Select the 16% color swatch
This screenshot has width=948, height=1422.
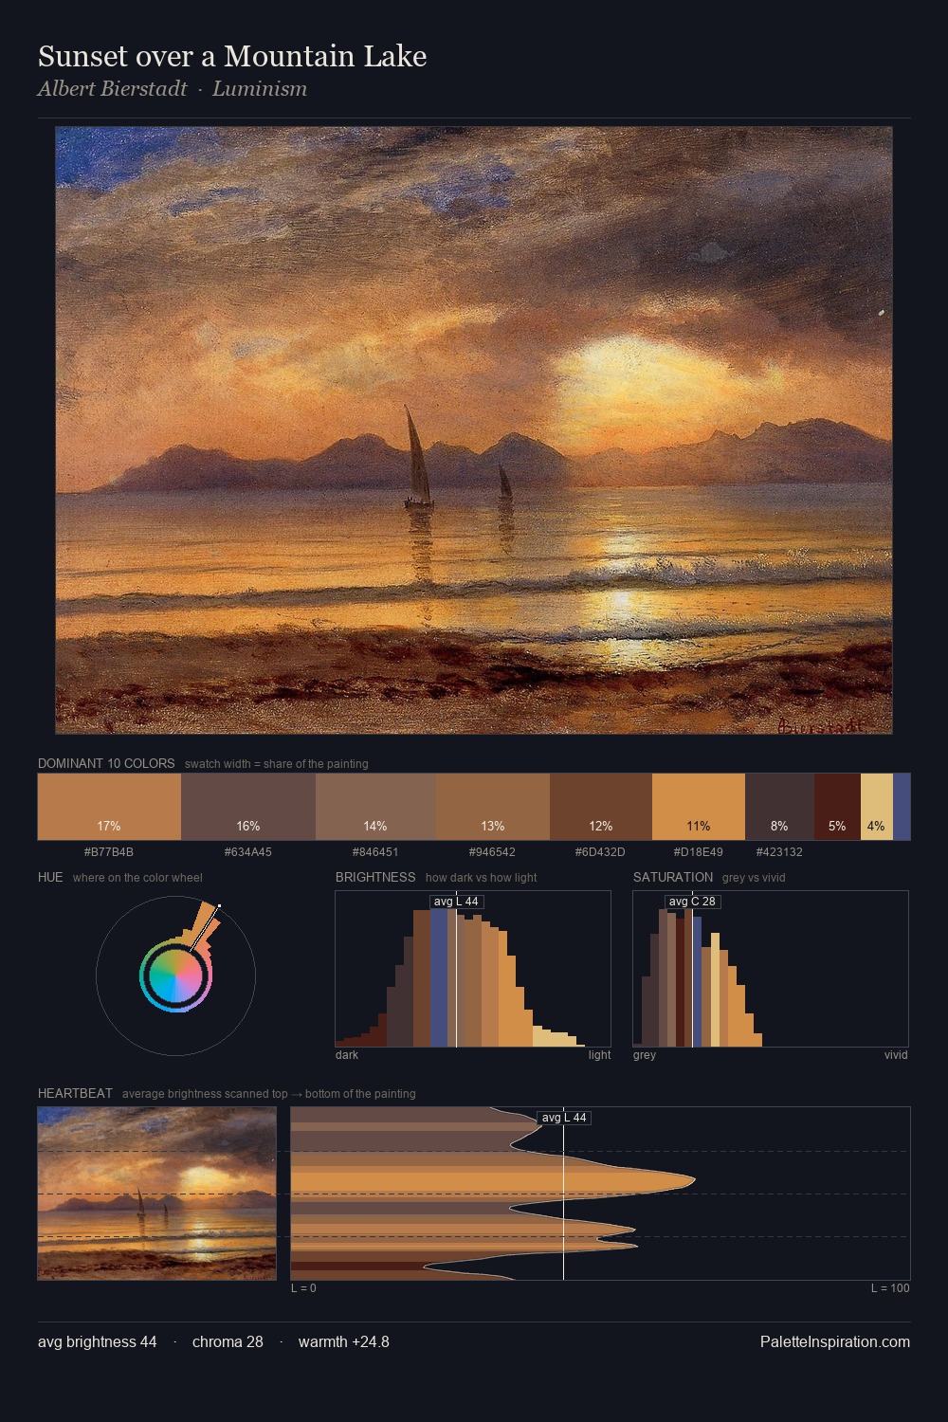coord(248,807)
